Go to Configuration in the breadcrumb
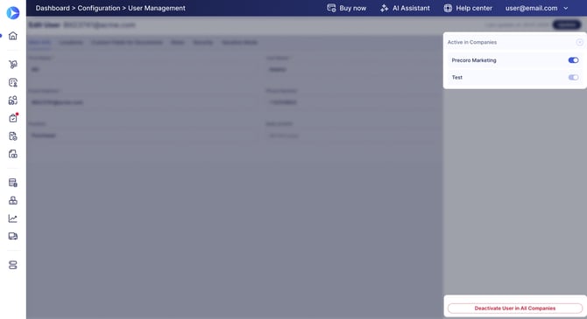Viewport: 587px width, 319px height. [99, 8]
